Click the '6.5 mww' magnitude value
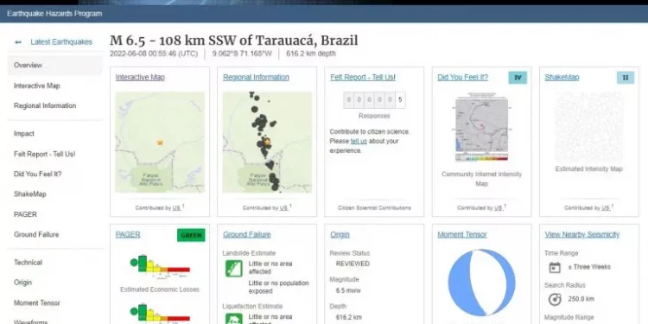 (348, 290)
